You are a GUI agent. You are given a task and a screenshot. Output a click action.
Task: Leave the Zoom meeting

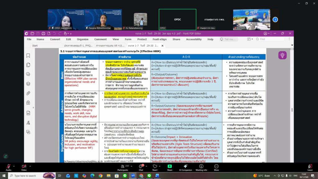coord(310,167)
